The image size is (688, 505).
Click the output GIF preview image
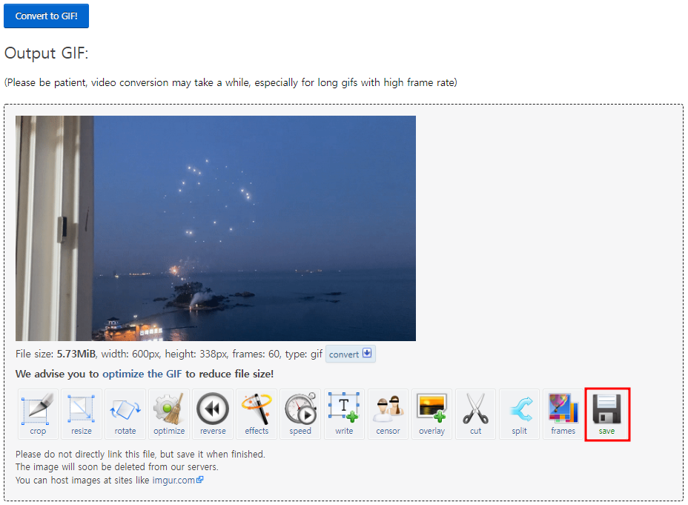pyautogui.click(x=216, y=228)
